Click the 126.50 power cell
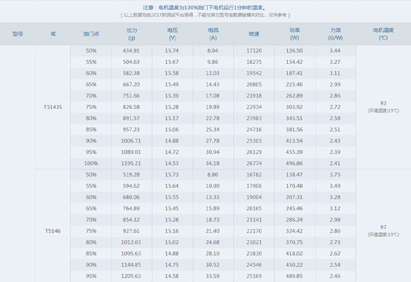 [x=294, y=50]
